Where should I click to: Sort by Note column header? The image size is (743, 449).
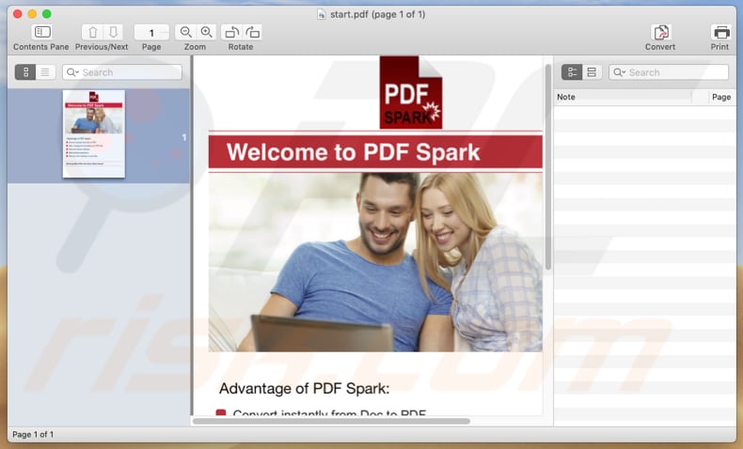tap(623, 97)
